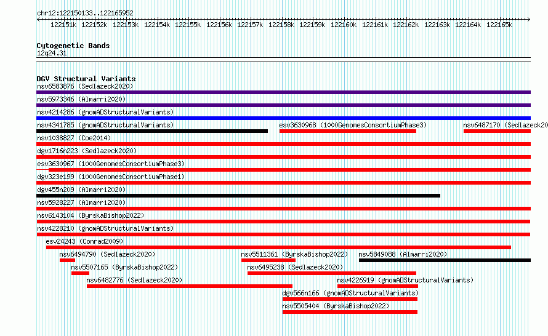Open the nsv6487170 variant label

click(506, 125)
